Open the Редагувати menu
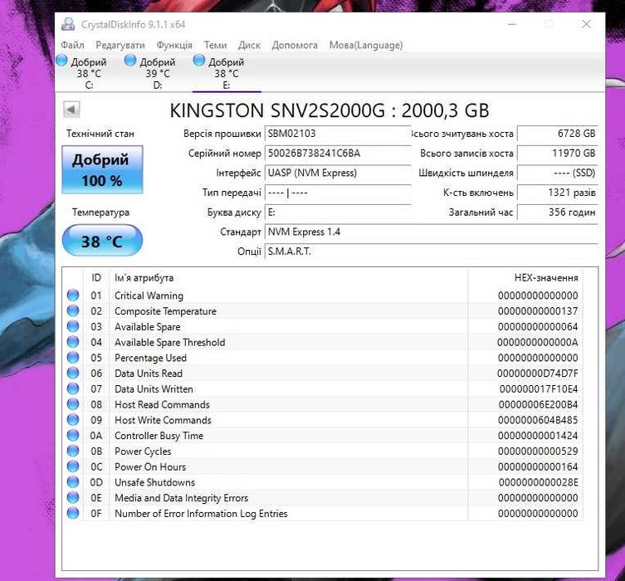Viewport: 625px width, 581px height. tap(120, 45)
